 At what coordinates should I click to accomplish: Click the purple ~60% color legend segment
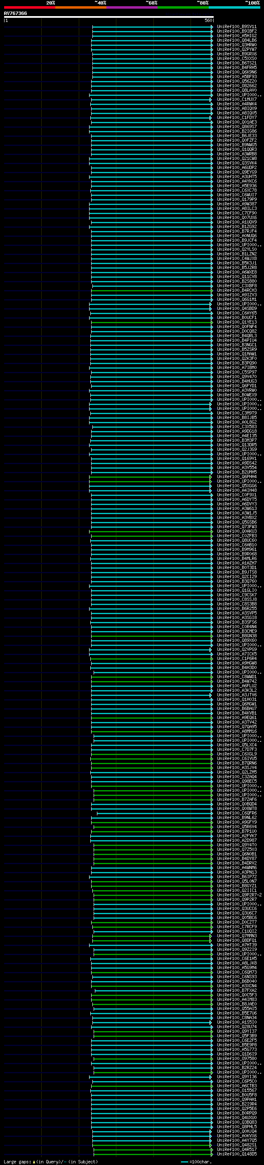point(132,7)
